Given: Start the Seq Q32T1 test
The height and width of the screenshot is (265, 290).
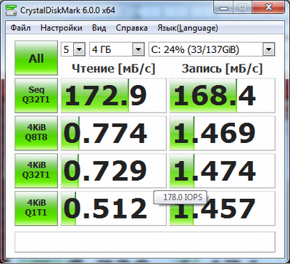Looking at the screenshot, I should (x=36, y=95).
